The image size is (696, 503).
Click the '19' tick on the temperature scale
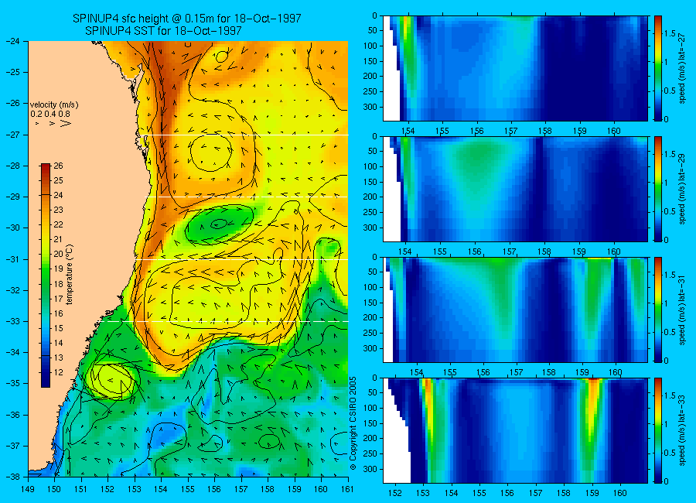click(58, 269)
